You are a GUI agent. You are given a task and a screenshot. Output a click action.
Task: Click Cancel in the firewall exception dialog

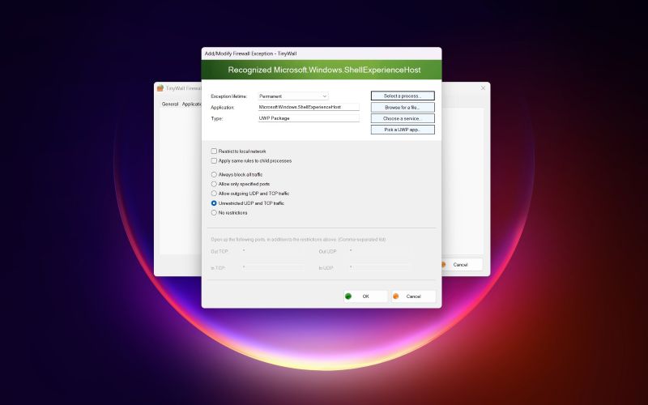413,296
